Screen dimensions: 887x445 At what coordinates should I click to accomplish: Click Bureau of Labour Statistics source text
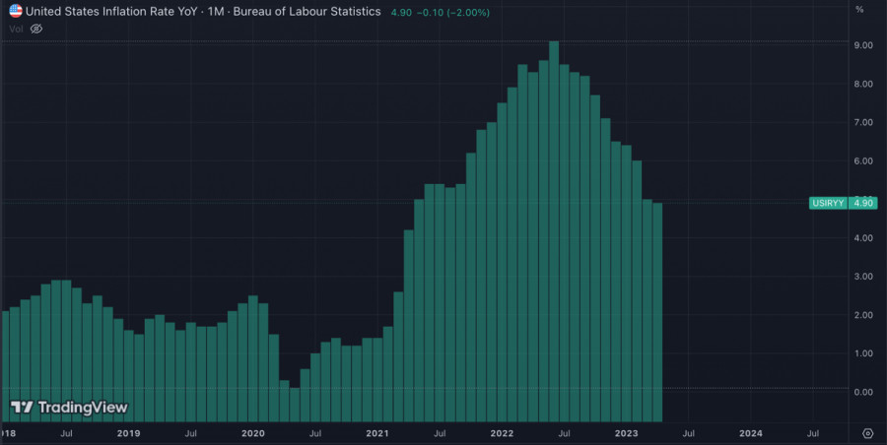pos(307,11)
